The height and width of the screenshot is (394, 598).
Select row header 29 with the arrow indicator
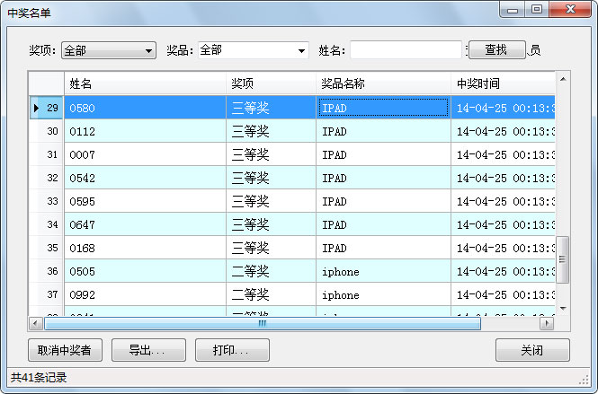(47, 108)
